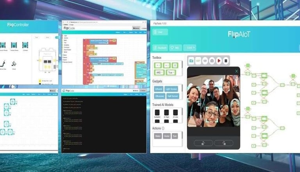Open the AND block dropdown in Toolbox
The image size is (300, 172).
click(x=159, y=73)
